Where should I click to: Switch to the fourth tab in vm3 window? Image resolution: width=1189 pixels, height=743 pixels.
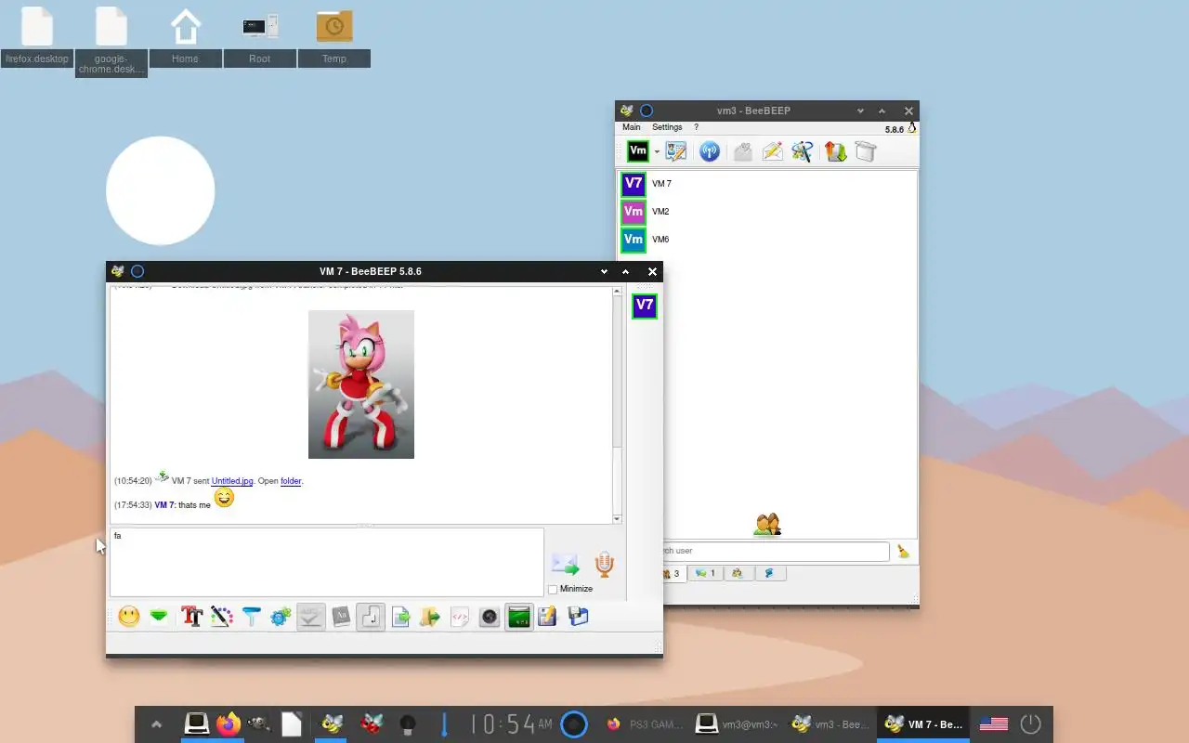tap(770, 574)
